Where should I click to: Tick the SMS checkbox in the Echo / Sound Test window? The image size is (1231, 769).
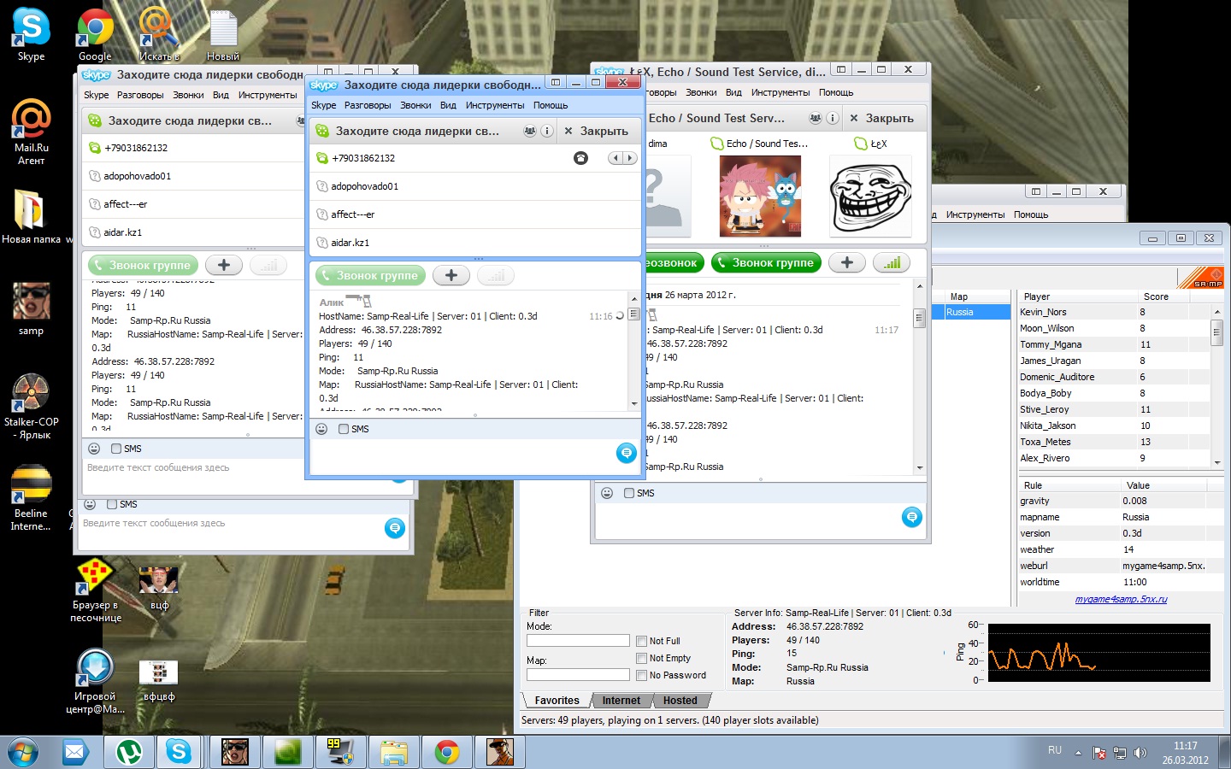click(629, 493)
